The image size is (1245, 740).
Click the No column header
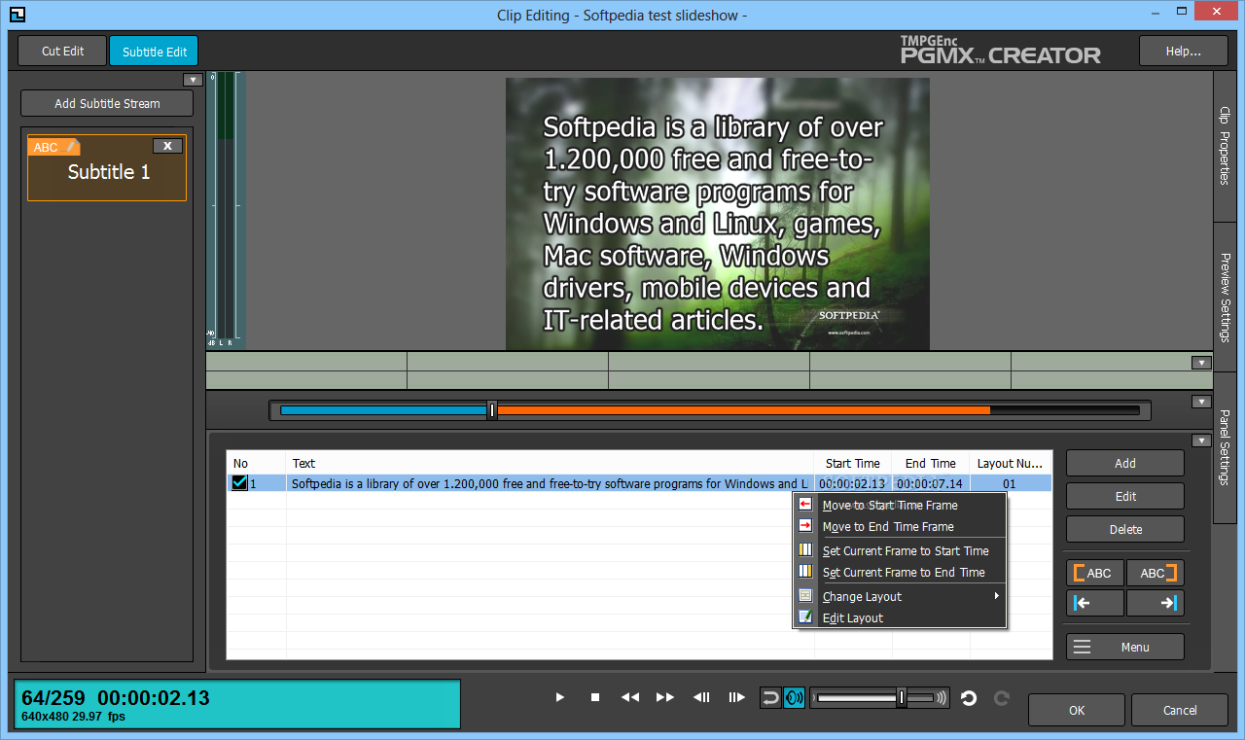click(257, 463)
